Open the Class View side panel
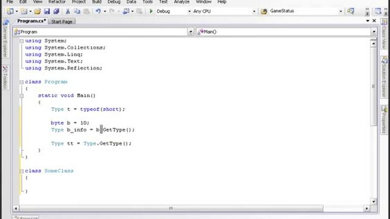 click(x=385, y=34)
